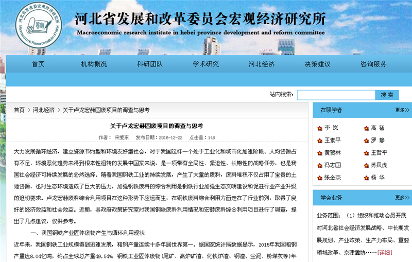Click the institute circular logo
Screen dimensions: 412x262
pos(39,25)
